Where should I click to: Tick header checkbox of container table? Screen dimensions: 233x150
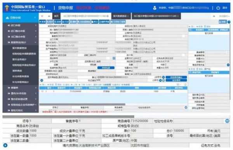(190, 30)
